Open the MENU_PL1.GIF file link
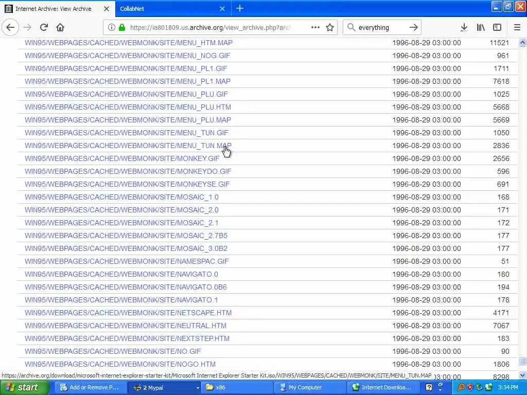This screenshot has width=527, height=395. [126, 68]
